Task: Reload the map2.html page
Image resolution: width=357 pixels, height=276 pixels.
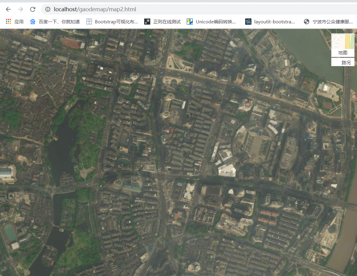Action: click(32, 9)
